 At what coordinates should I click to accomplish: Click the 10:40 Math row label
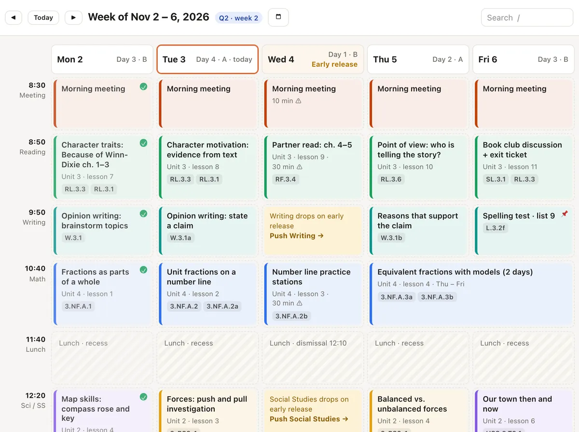(35, 274)
